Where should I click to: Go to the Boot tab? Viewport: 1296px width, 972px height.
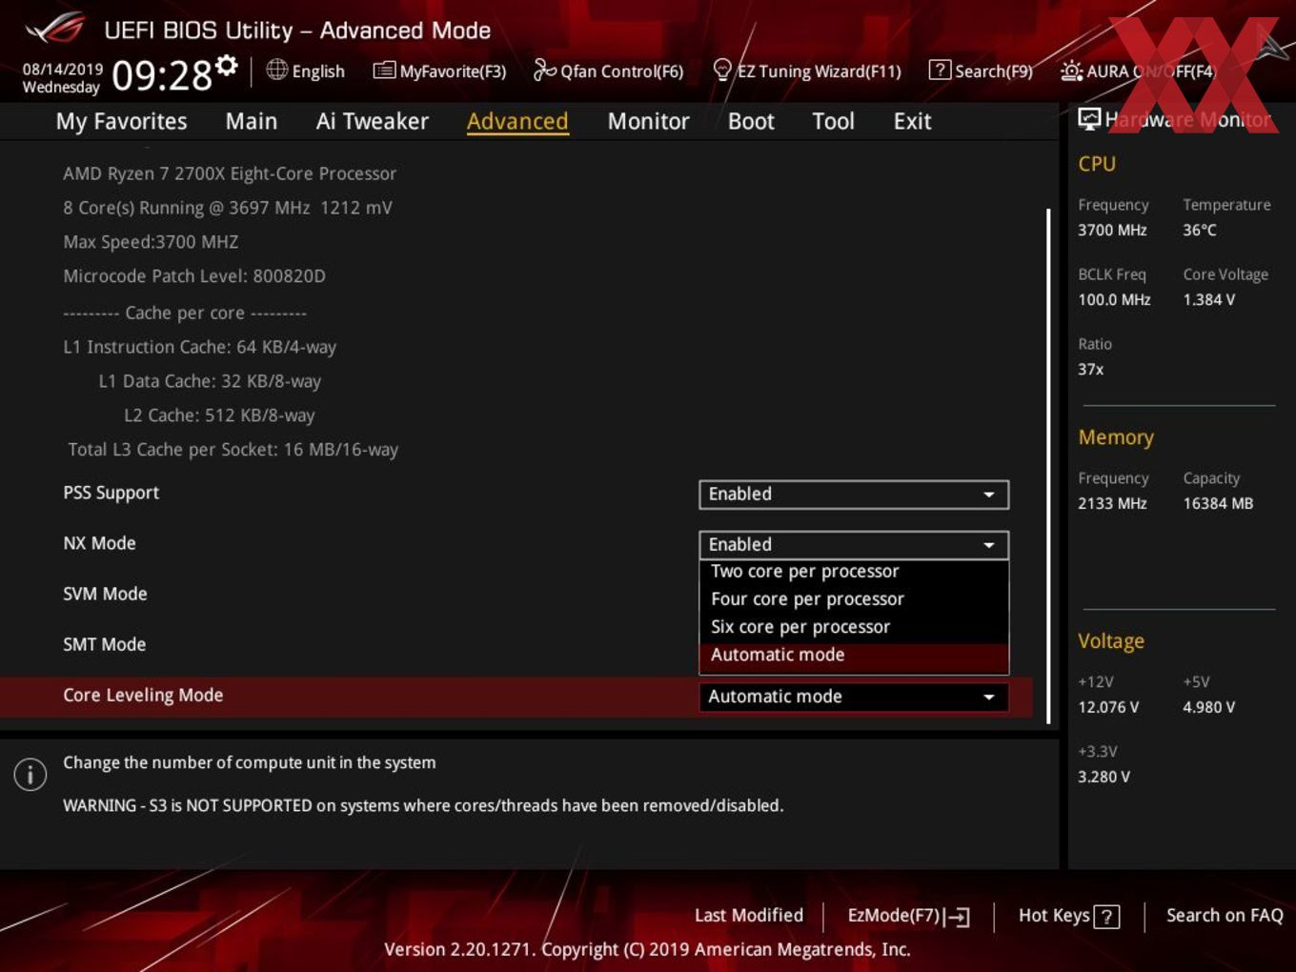point(751,121)
